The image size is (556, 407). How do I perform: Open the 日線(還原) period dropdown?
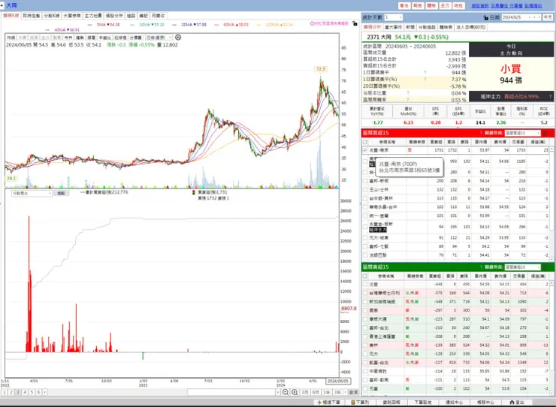click(159, 38)
